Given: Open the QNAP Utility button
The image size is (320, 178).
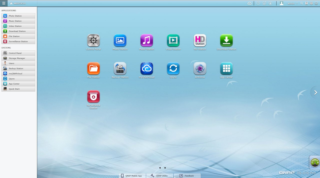Looking at the screenshot, I should click(x=160, y=176).
